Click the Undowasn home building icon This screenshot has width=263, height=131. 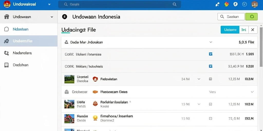pyautogui.click(x=6, y=17)
